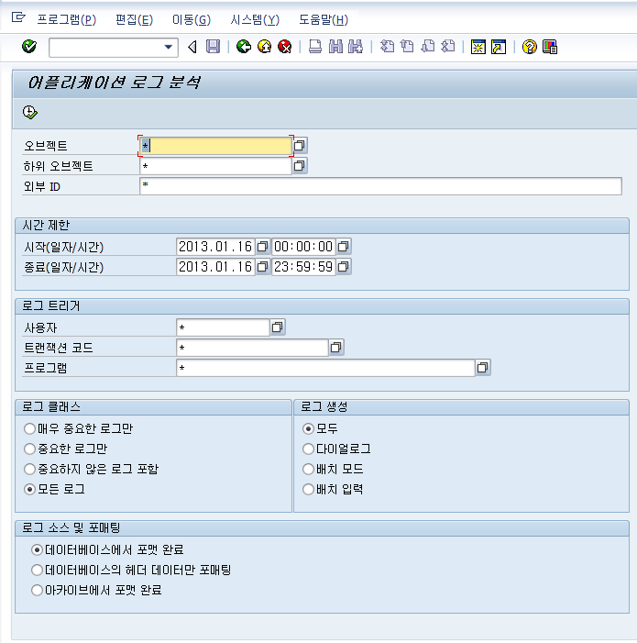Click the 오브젝트 input field
The width and height of the screenshot is (637, 643).
click(216, 146)
